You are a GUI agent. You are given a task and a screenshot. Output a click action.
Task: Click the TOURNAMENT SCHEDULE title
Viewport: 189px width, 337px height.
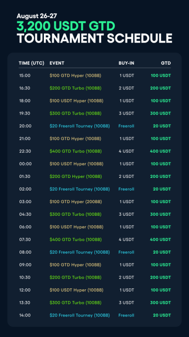(94, 38)
